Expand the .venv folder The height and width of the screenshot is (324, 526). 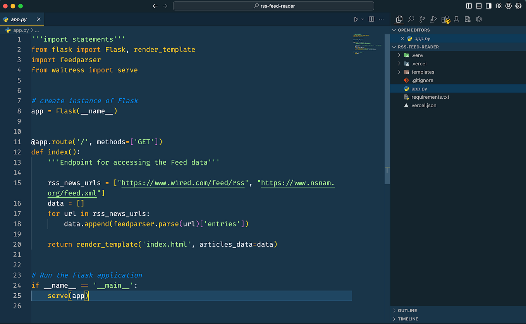pyautogui.click(x=399, y=55)
